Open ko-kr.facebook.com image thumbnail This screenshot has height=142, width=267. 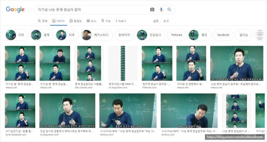20,111
